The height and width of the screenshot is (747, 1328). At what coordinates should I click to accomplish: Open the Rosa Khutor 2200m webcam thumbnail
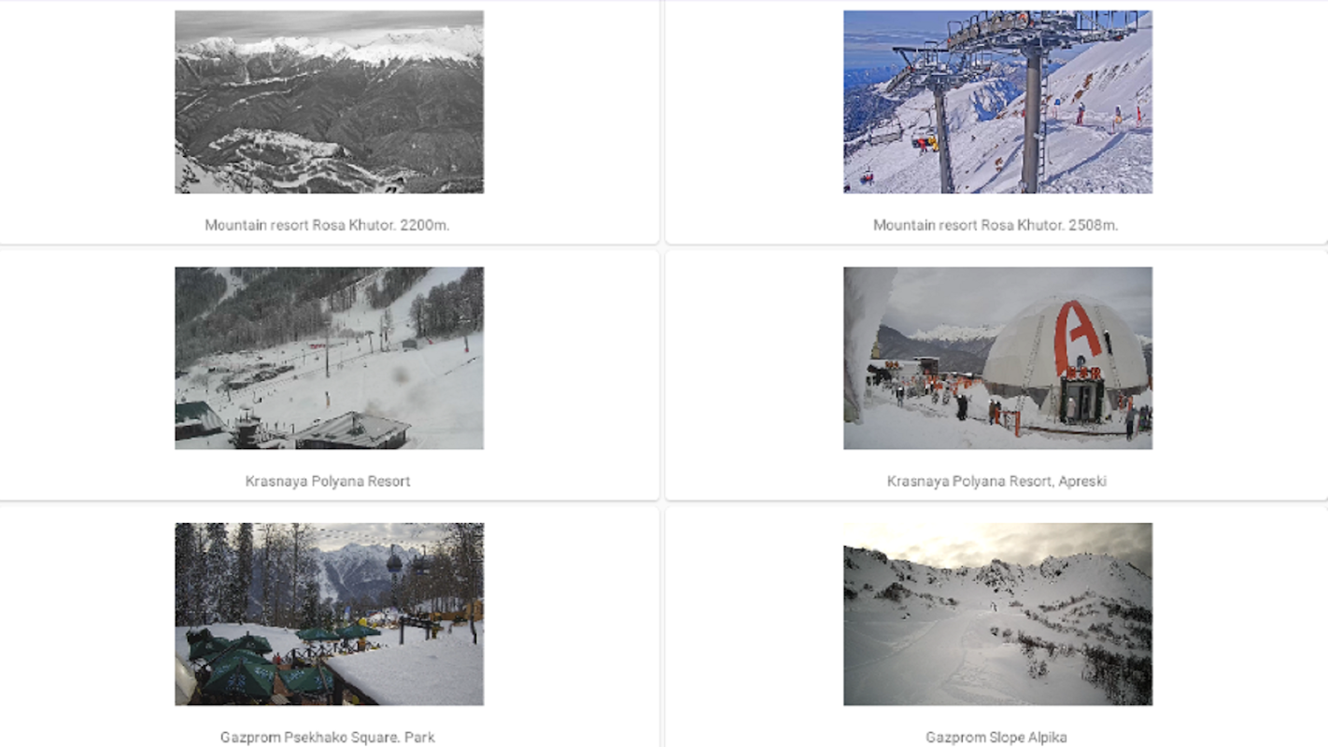coord(329,102)
